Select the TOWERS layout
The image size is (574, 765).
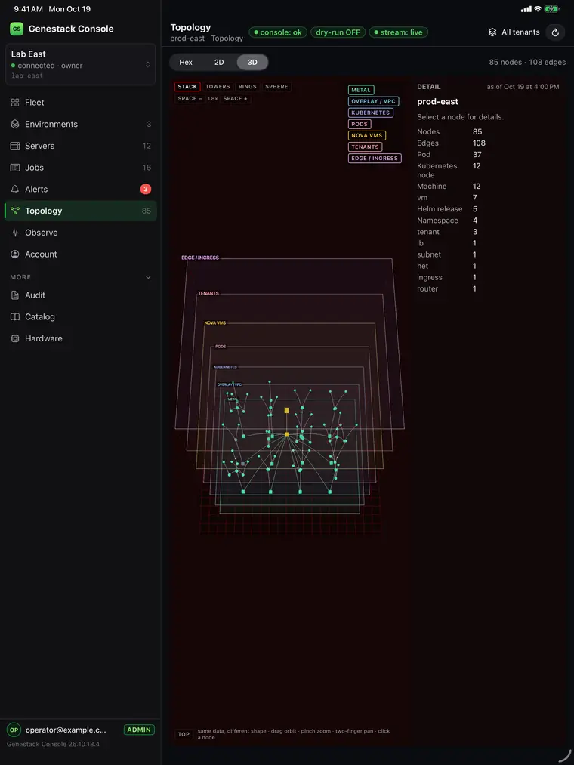pos(218,87)
